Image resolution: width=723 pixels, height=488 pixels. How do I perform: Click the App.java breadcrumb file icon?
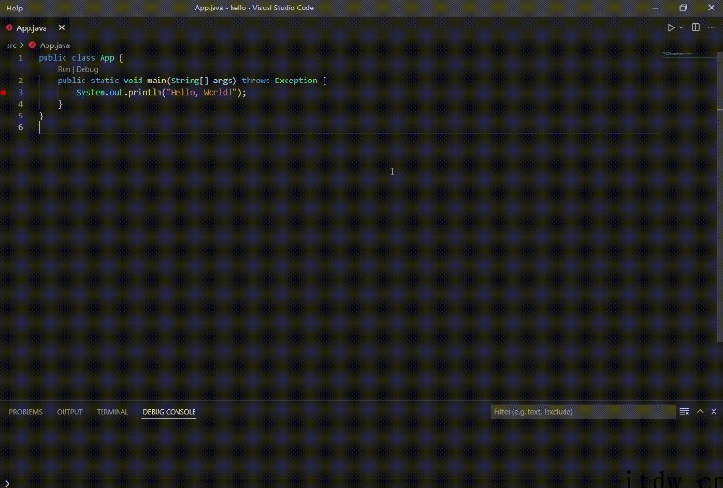pos(32,45)
